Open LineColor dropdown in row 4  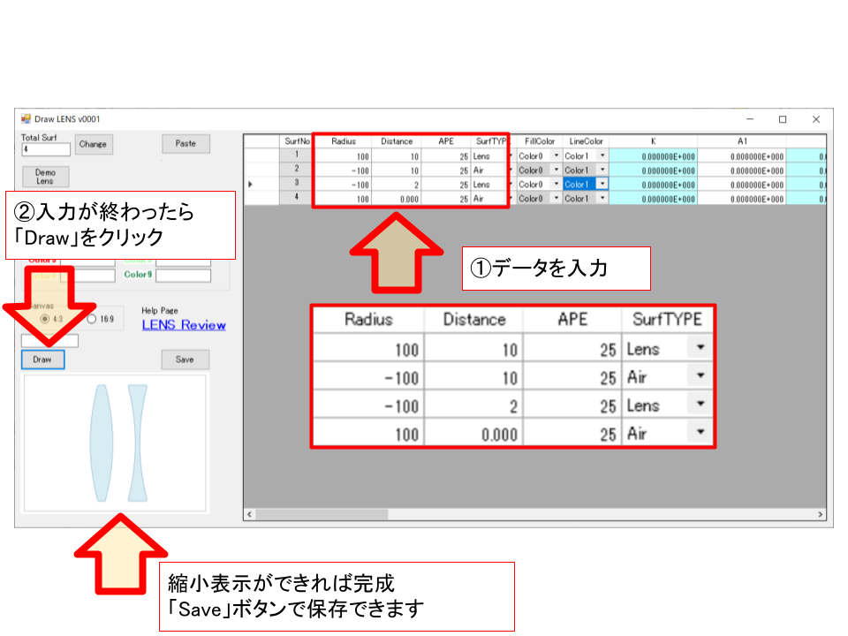pyautogui.click(x=602, y=199)
